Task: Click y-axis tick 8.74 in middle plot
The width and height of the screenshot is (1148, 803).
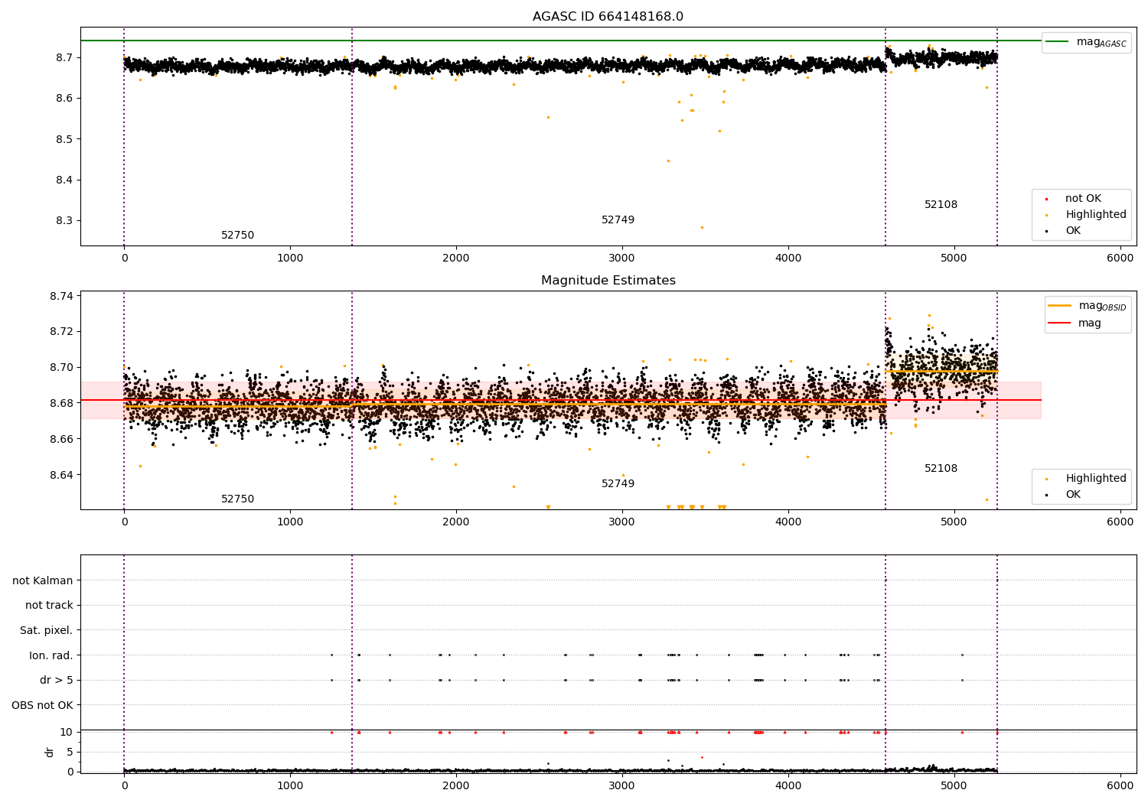Action: click(61, 296)
